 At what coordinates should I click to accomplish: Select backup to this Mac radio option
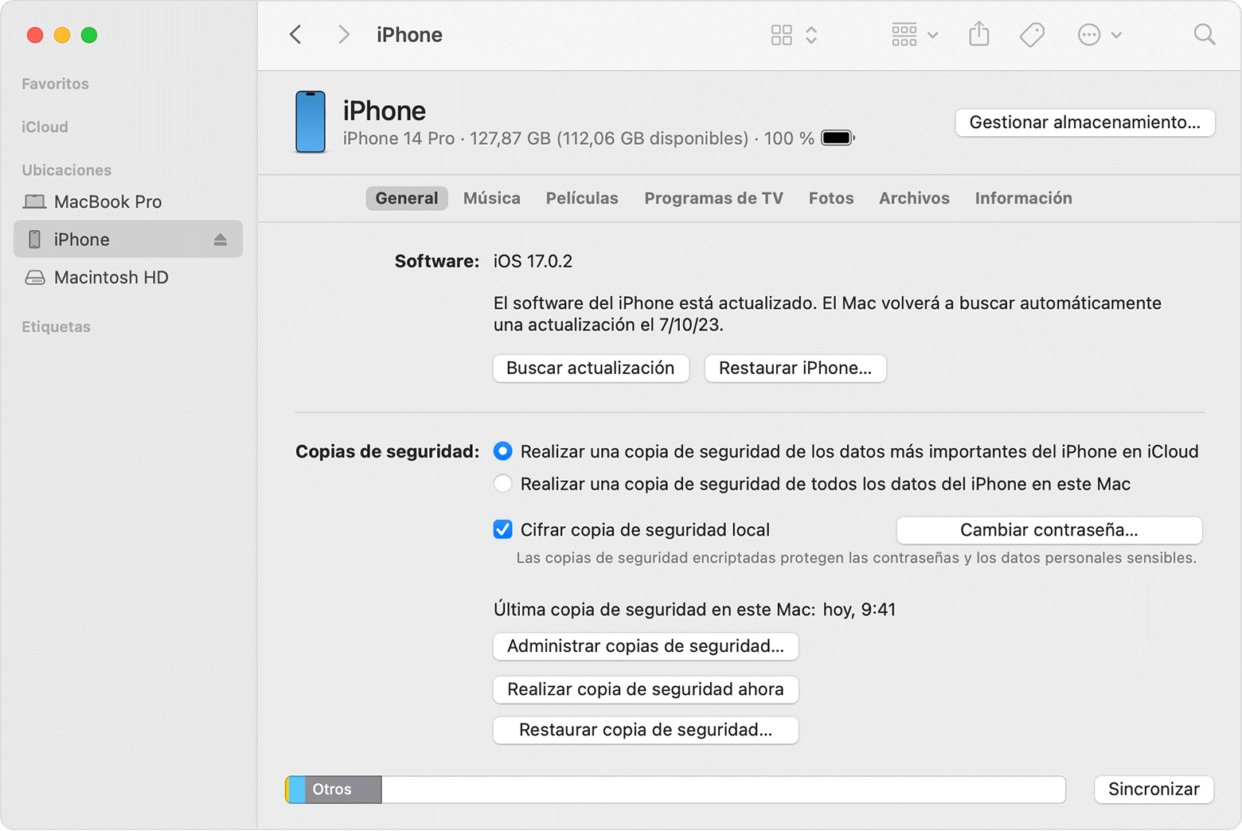(503, 484)
